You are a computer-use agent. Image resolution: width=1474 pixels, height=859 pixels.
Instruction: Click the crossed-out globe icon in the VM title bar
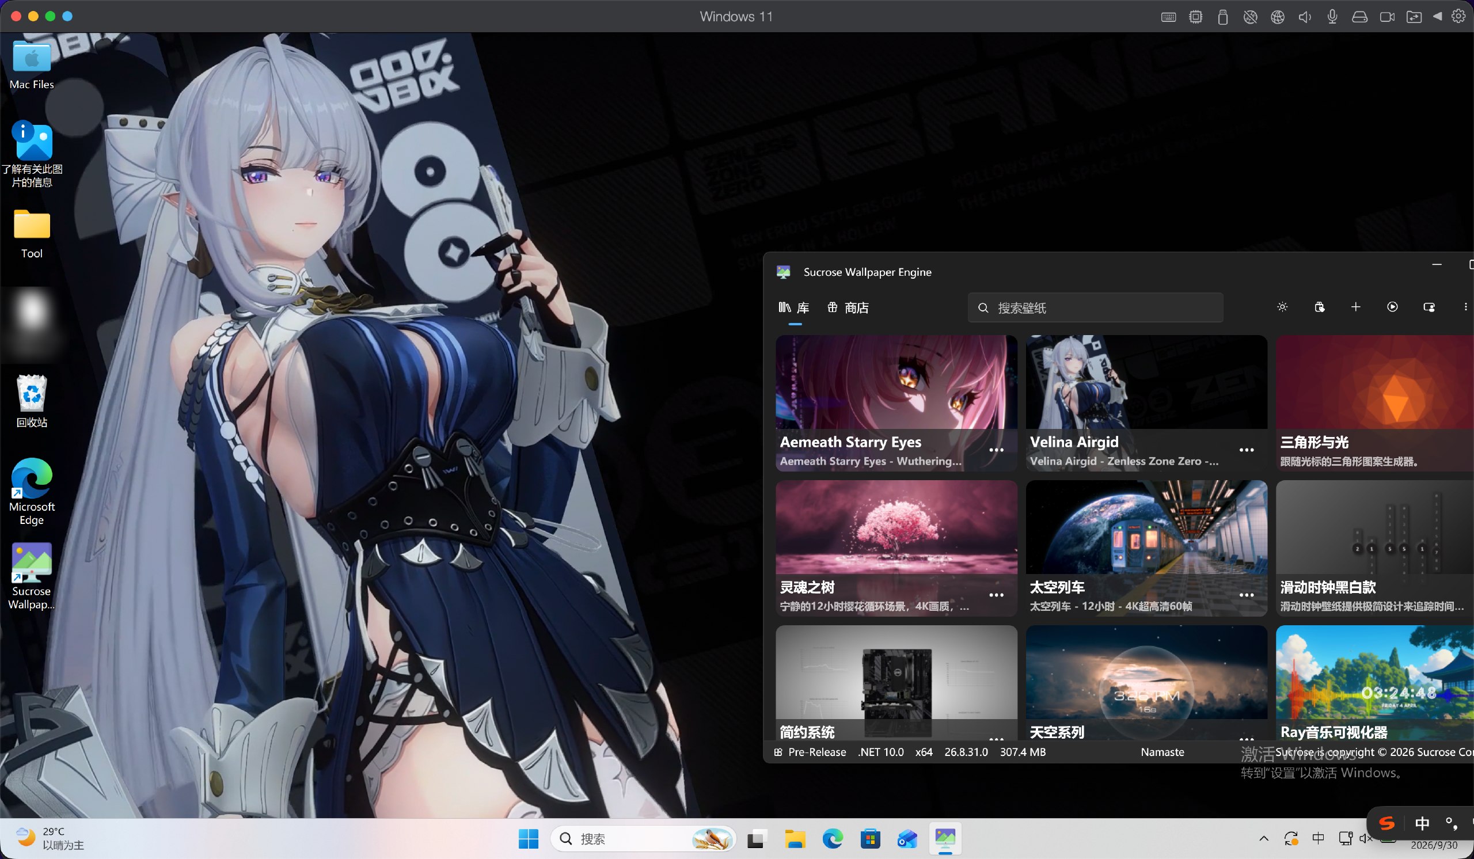tap(1250, 16)
